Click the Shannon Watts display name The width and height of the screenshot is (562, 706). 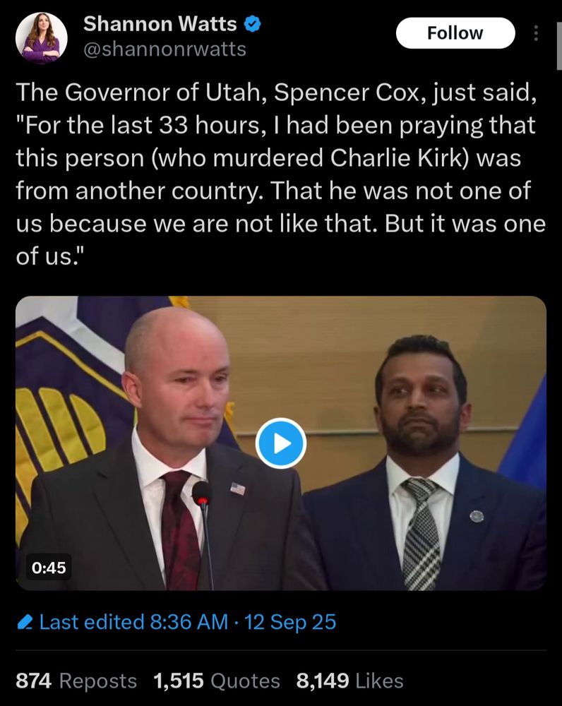[x=160, y=23]
